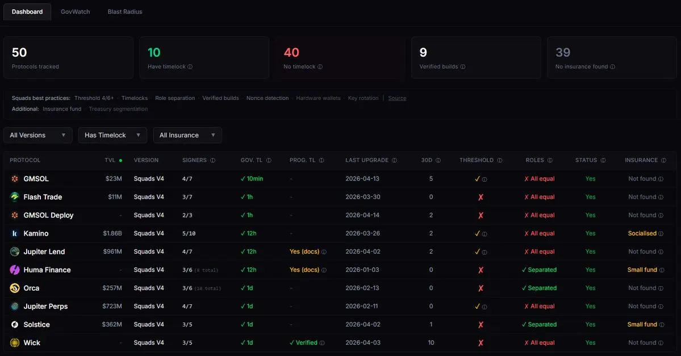
Task: Click 30D column info icon
Action: (438, 160)
